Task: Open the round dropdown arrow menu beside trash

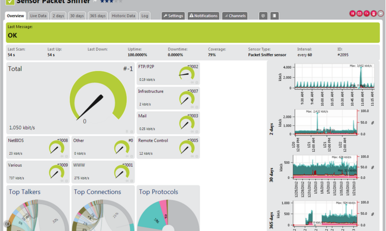Action: (381, 13)
